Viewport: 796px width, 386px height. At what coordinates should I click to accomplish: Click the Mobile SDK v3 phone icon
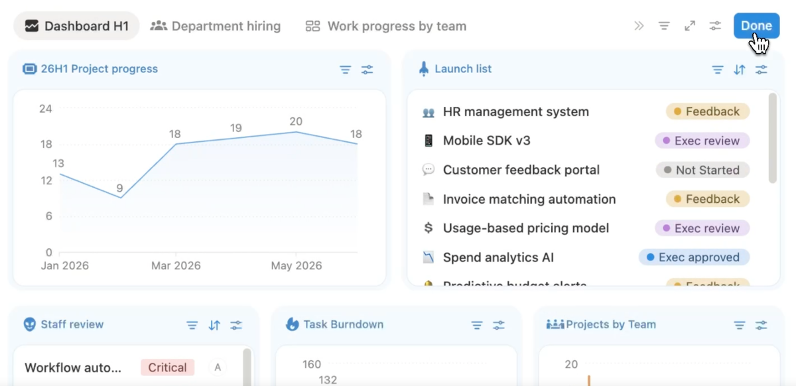point(428,141)
